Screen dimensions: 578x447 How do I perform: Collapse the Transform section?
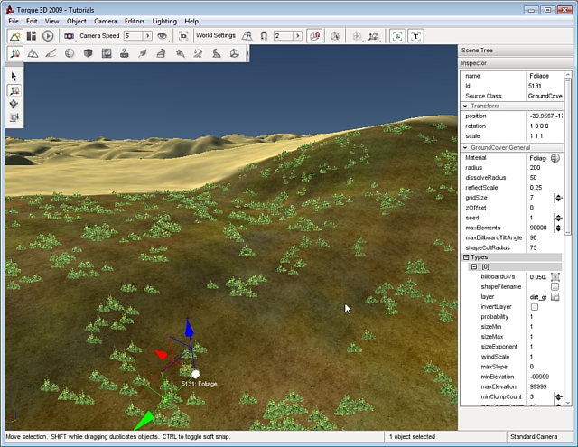pos(466,106)
